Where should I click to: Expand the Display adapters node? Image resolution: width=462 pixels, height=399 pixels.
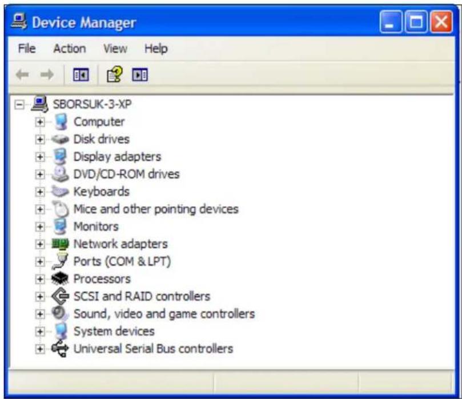(x=40, y=157)
